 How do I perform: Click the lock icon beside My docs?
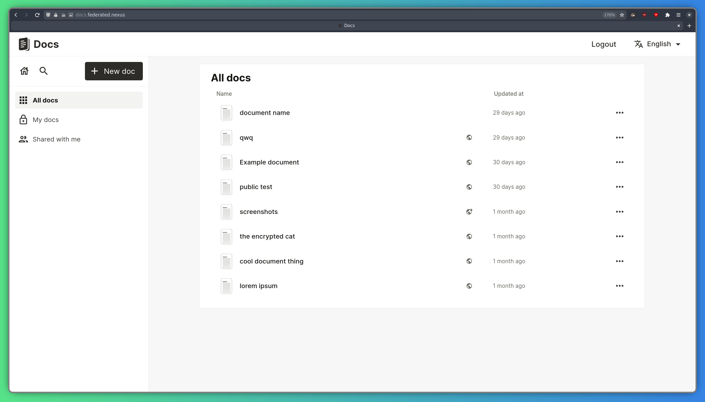click(23, 120)
